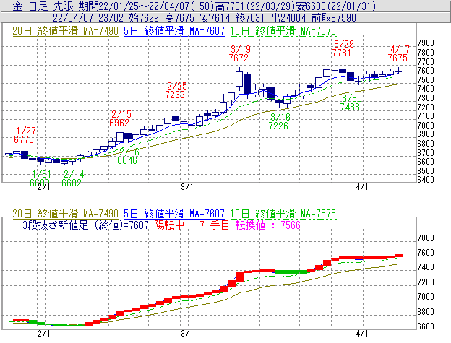The width and height of the screenshot is (451, 343).
Task: Click 6400 on the top chart price axis
Action: click(426, 180)
